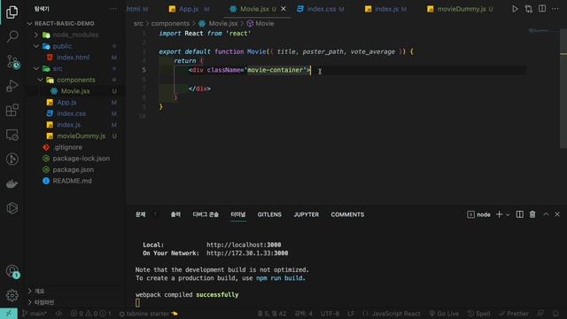This screenshot has width=567, height=319.
Task: Open index.html in the file tree
Action: [73, 57]
